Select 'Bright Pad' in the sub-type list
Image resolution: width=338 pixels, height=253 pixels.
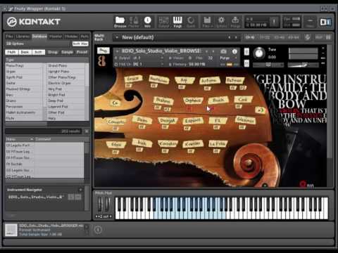pyautogui.click(x=66, y=95)
